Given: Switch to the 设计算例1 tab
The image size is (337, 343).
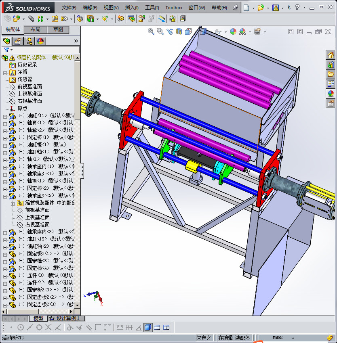Looking at the screenshot, I should [66, 318].
